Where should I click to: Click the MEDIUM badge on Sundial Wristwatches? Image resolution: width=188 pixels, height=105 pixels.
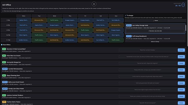pos(5,69)
